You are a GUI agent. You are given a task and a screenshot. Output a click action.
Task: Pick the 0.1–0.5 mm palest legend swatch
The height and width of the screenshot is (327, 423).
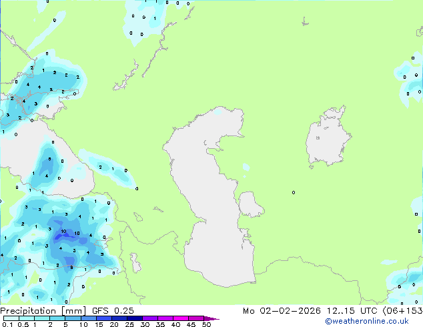pyautogui.click(x=11, y=318)
